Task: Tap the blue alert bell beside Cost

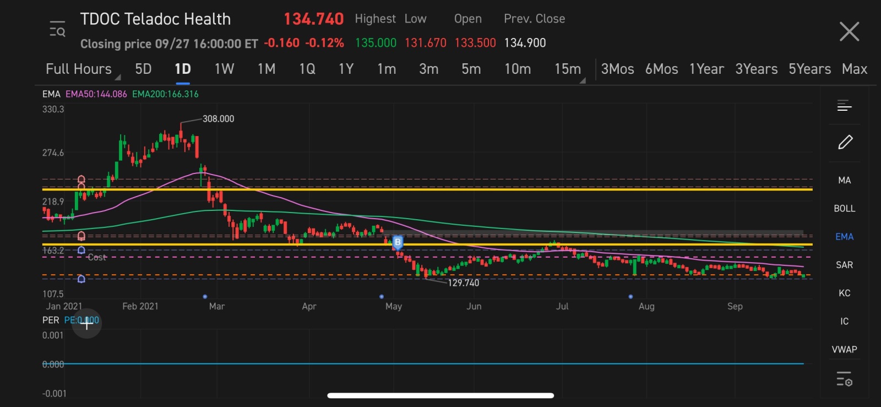Action: tap(81, 251)
